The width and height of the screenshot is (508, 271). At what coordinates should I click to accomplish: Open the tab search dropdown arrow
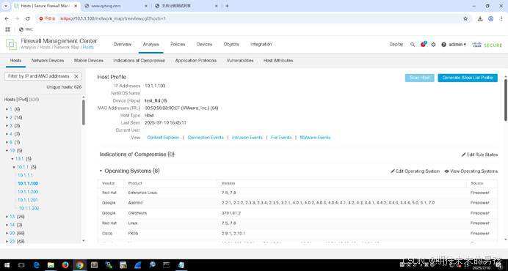[x=6, y=6]
